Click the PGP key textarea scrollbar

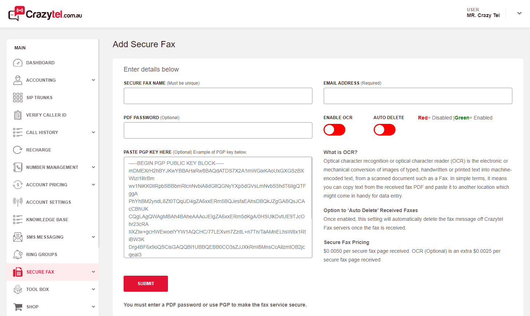[x=311, y=189]
